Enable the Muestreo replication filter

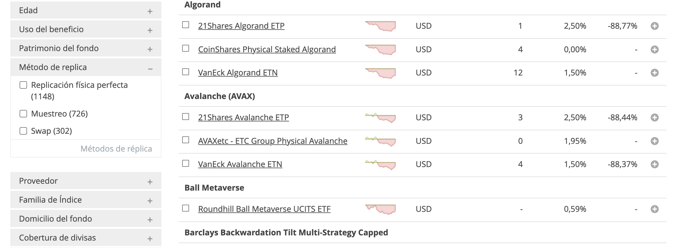tap(23, 114)
